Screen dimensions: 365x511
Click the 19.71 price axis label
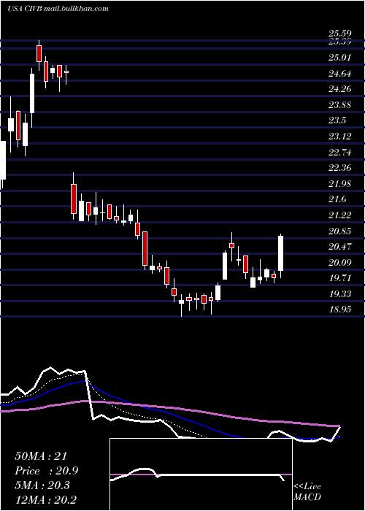click(x=340, y=278)
